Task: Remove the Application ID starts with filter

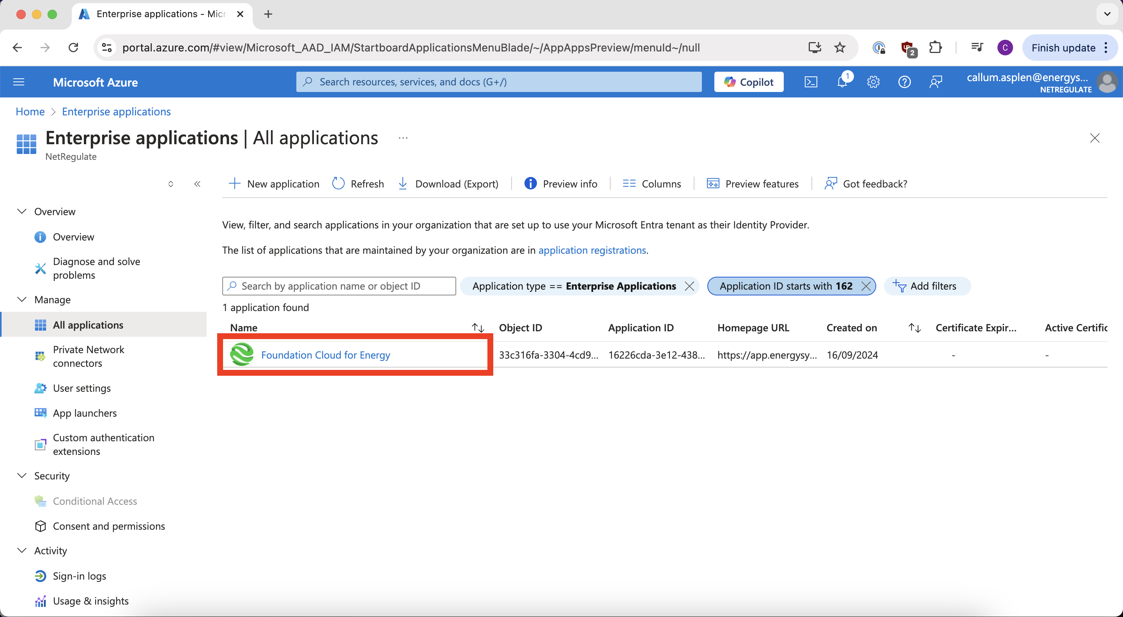Action: [866, 286]
